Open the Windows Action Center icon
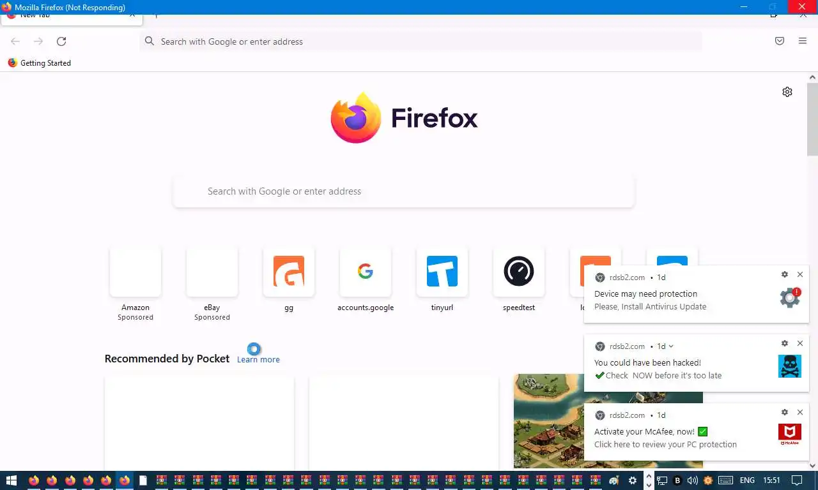The width and height of the screenshot is (818, 490). click(797, 480)
